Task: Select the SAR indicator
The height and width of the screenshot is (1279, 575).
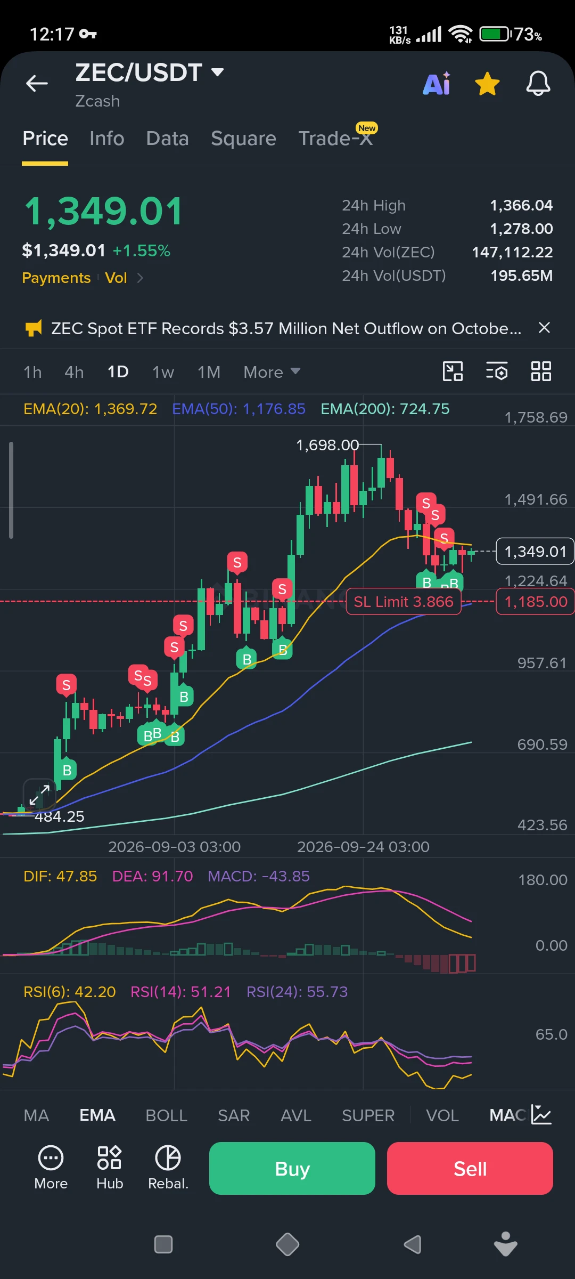Action: (x=234, y=1115)
